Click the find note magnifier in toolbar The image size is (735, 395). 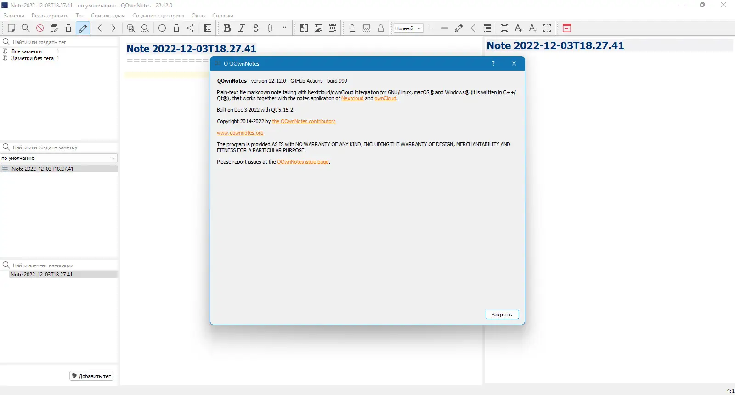point(26,28)
